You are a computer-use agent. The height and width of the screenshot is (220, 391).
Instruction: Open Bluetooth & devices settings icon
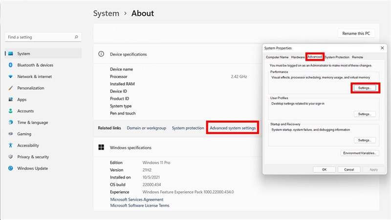tap(10, 65)
